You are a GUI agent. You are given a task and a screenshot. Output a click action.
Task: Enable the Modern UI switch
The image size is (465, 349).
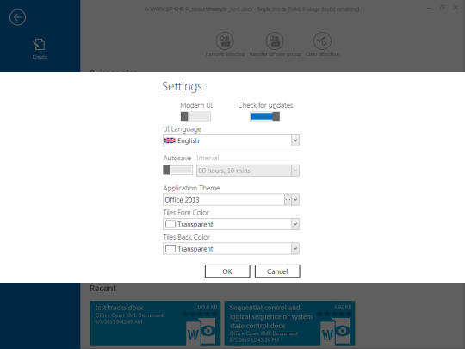195,116
